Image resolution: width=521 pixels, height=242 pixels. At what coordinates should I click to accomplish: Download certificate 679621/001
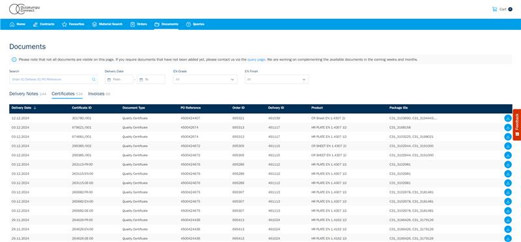(508, 128)
